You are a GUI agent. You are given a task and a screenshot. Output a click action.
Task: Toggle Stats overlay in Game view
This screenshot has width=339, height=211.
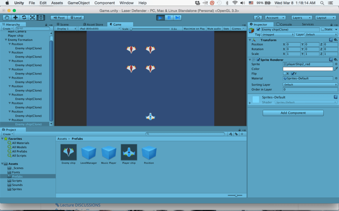click(226, 29)
